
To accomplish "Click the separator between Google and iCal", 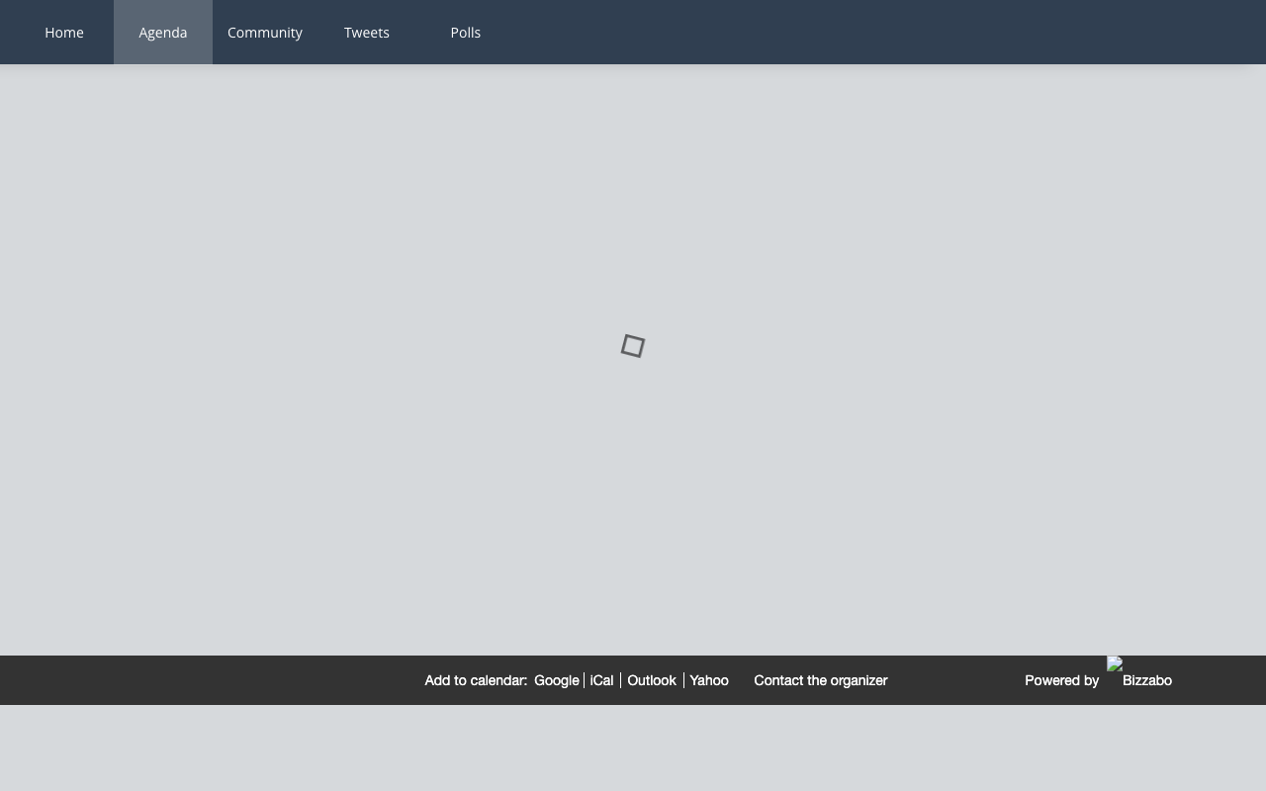I will (584, 680).
